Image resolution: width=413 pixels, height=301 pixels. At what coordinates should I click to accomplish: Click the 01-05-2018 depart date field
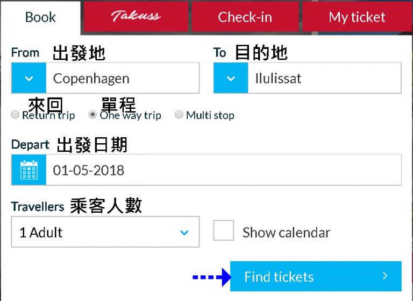tap(224, 170)
